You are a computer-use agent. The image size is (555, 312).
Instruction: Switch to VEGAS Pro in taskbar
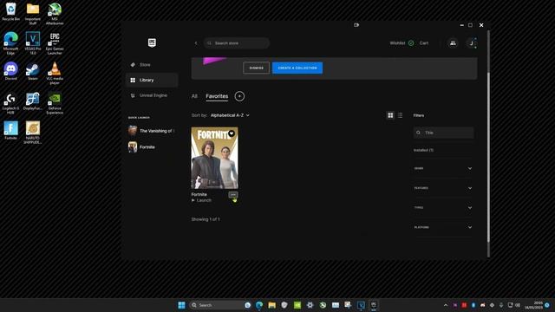[361, 305]
